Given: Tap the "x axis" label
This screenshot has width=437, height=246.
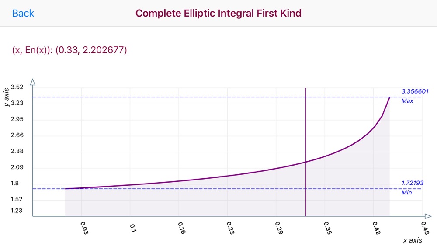Looking at the screenshot, I should click(413, 240).
